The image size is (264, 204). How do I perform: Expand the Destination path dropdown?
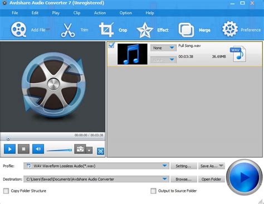(x=165, y=179)
